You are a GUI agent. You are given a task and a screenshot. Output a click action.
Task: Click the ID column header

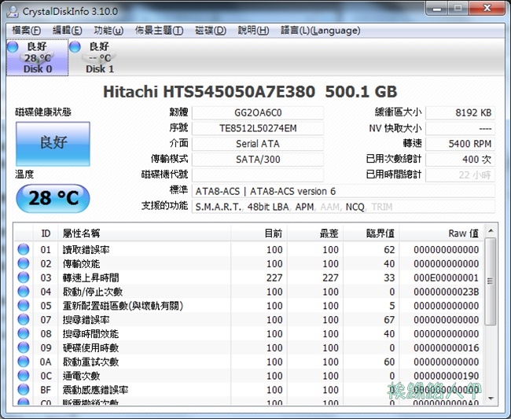pos(46,233)
